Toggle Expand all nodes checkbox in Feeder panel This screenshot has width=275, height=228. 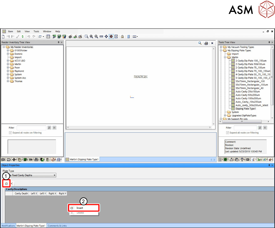(10, 133)
